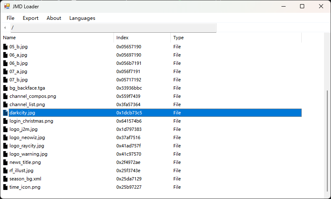The image size is (331, 199).
Task: Click the file icon next to logo_neowiz.jpg
Action: pos(5,137)
